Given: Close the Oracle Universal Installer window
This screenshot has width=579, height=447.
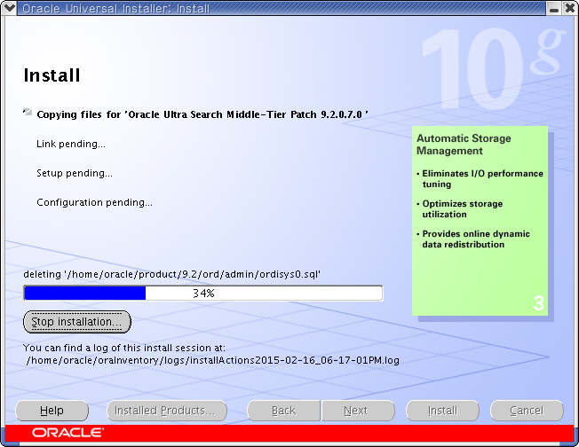Looking at the screenshot, I should [570, 8].
